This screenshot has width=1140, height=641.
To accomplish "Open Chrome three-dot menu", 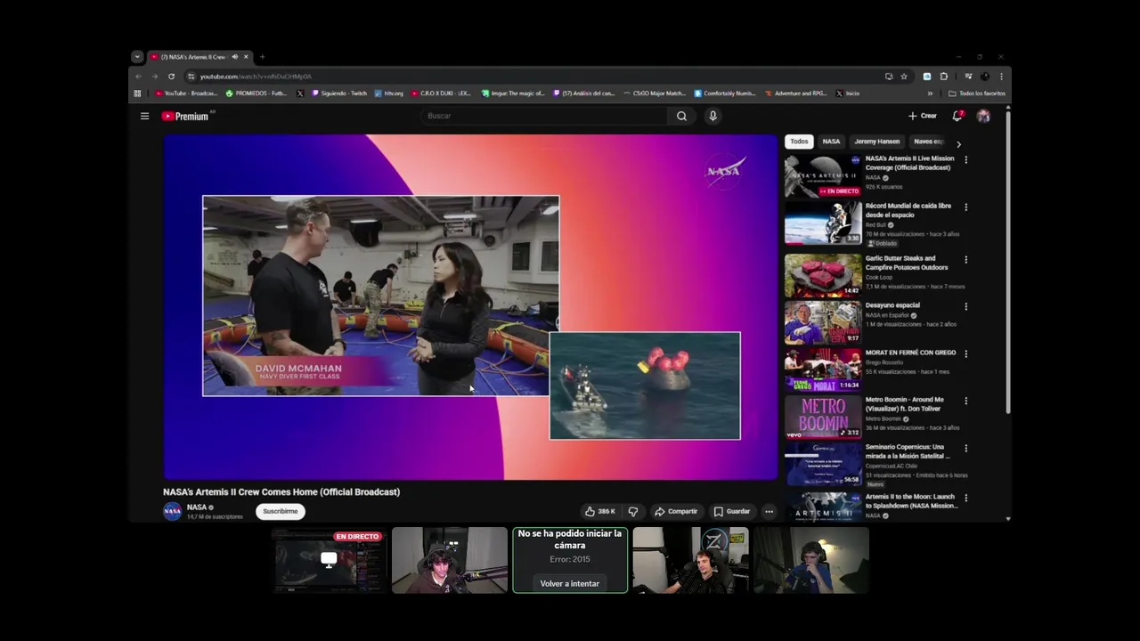I will coord(1001,77).
